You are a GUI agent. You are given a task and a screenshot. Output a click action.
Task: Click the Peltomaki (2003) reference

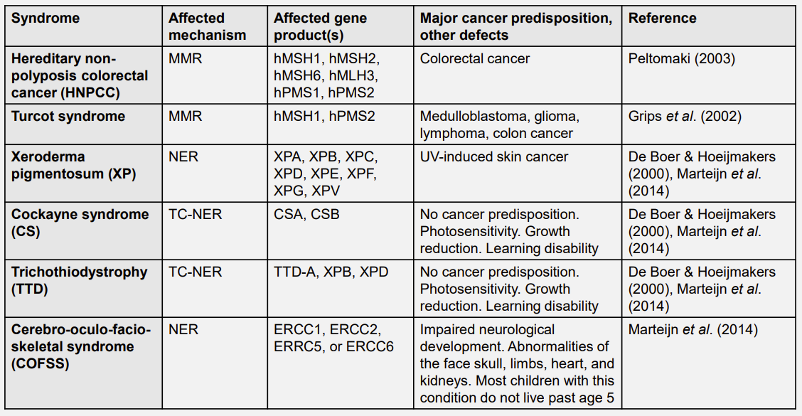click(682, 59)
